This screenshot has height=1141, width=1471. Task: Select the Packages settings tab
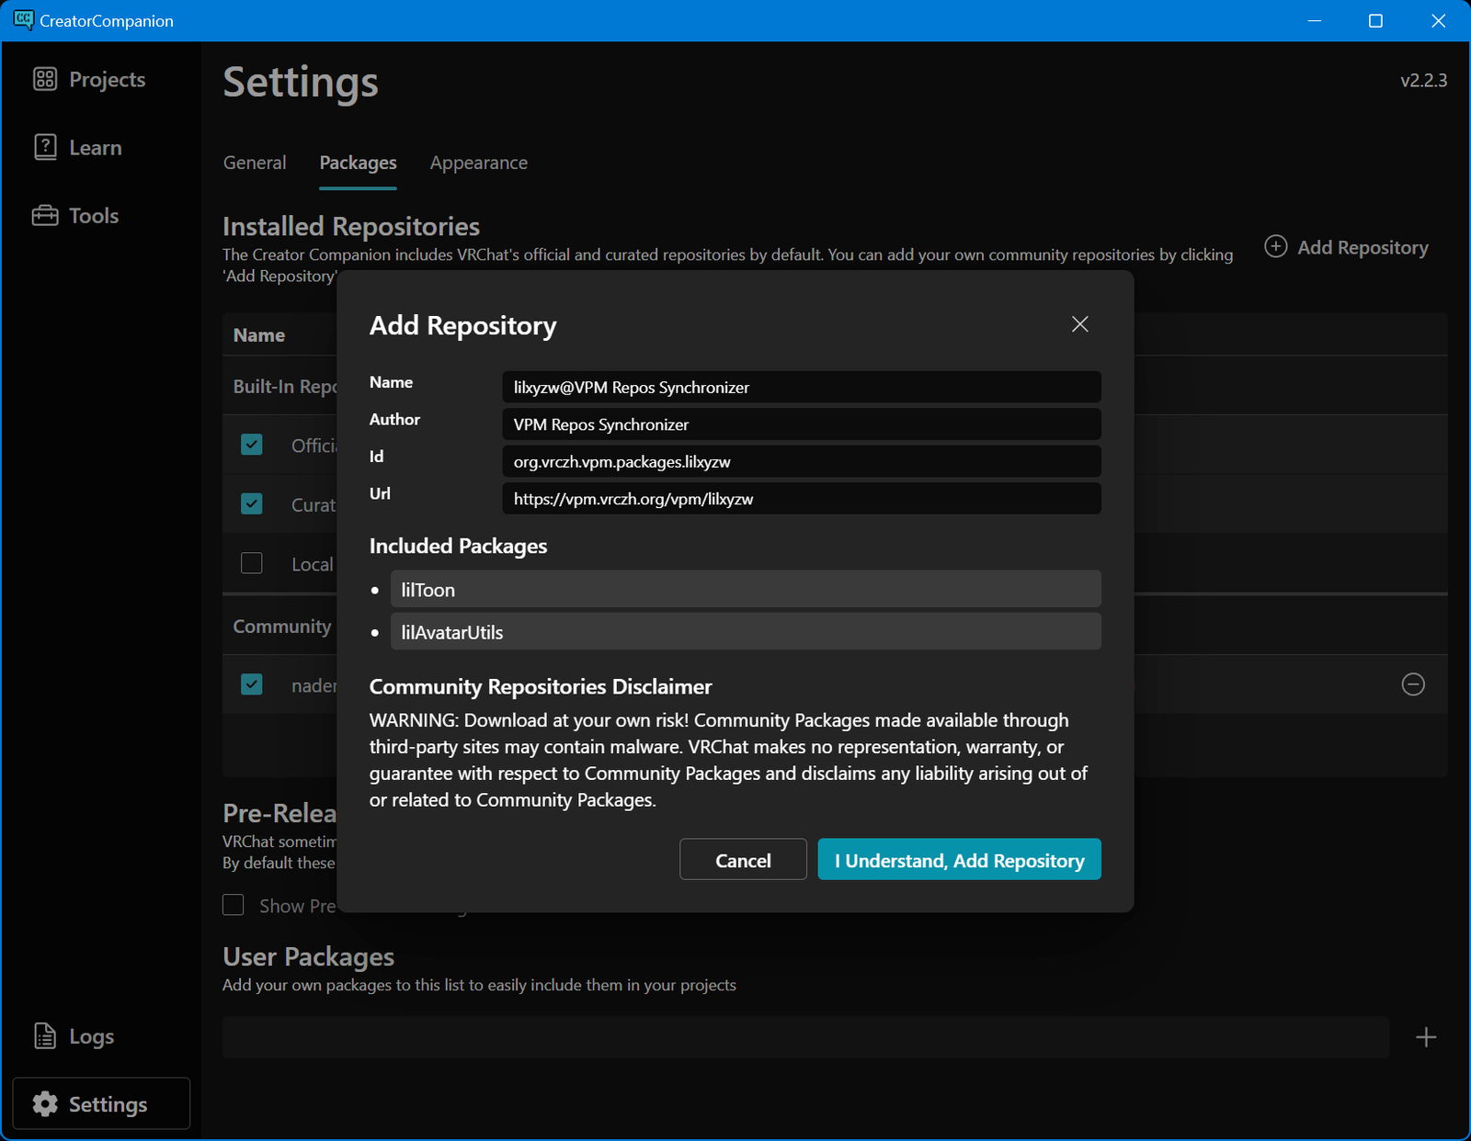(358, 163)
